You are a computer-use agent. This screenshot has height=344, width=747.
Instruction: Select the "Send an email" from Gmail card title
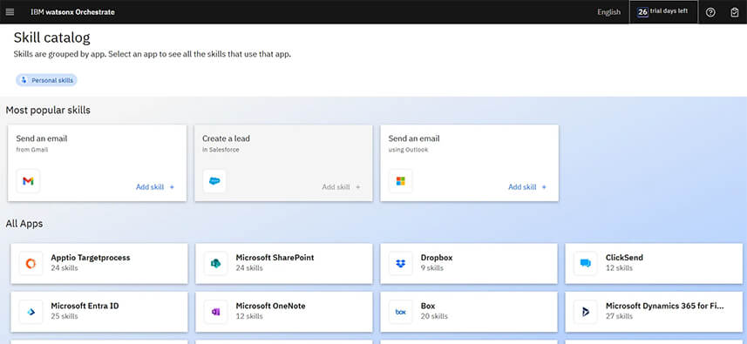(42, 138)
